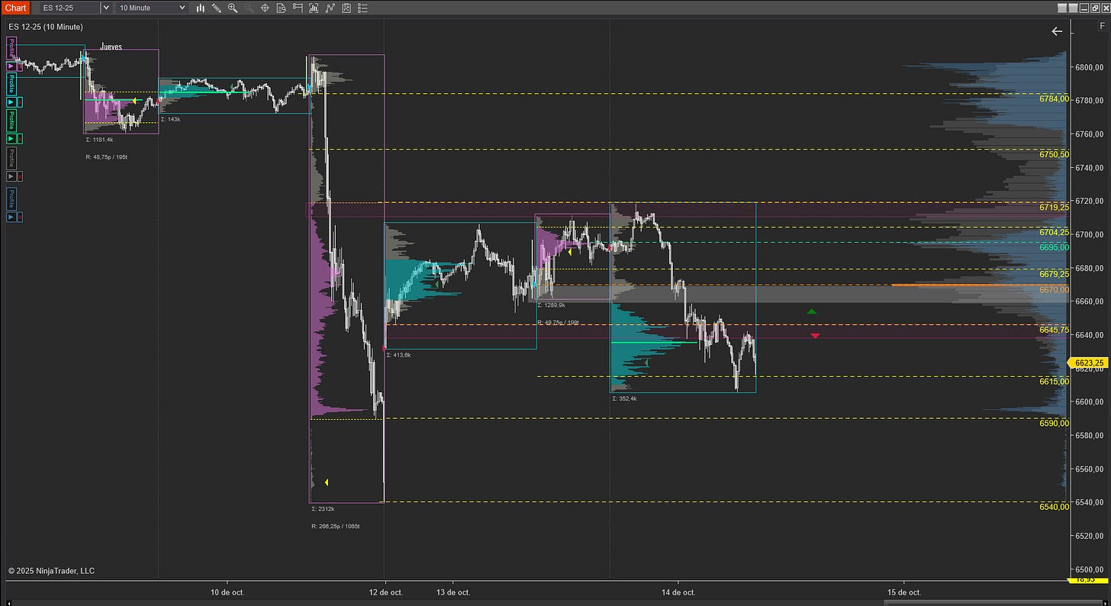This screenshot has width=1111, height=606.
Task: Remove the cyan profile with its red X
Action: tap(20, 102)
